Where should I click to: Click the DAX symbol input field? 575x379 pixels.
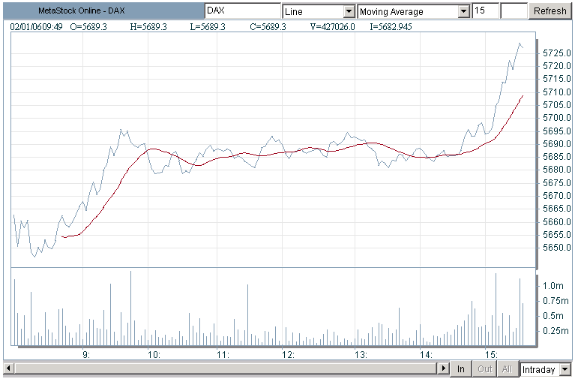[242, 11]
